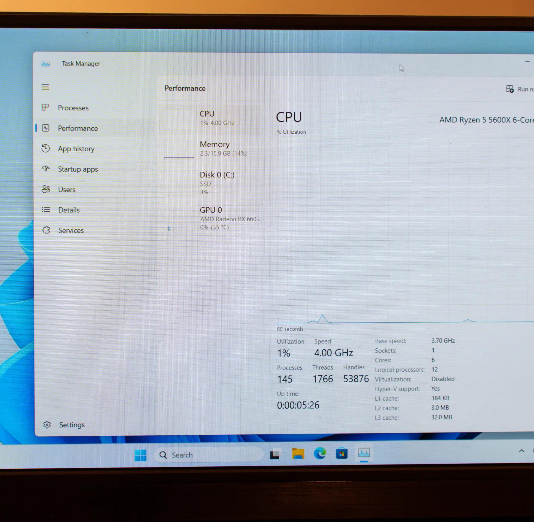Expand the system tray hidden icons chevron
Screen dimensions: 534x522
tap(522, 451)
